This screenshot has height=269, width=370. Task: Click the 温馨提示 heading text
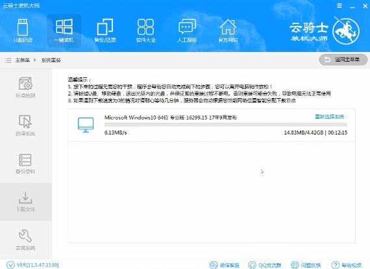79,79
